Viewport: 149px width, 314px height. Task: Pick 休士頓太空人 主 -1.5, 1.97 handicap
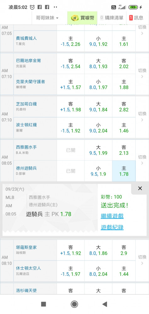(x=71, y=271)
